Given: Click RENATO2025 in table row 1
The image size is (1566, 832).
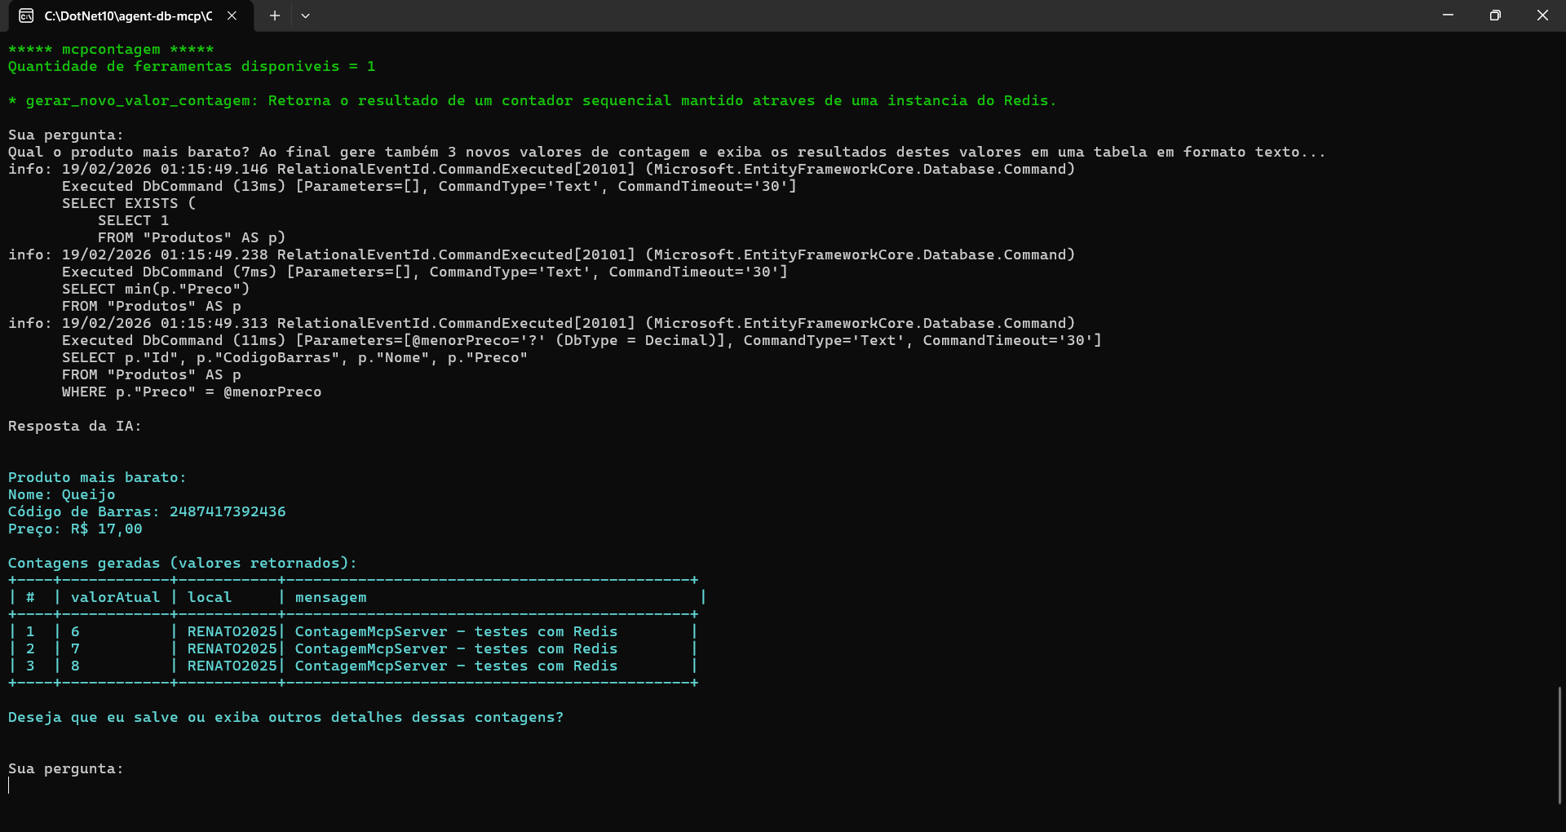Looking at the screenshot, I should pyautogui.click(x=232, y=631).
